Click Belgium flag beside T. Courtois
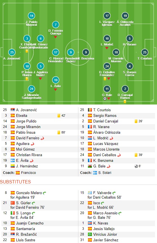 pyautogui.click(x=90, y=110)
